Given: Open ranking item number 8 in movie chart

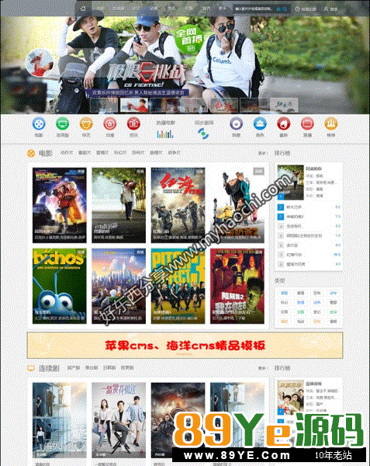Looking at the screenshot, I should click(x=309, y=264).
